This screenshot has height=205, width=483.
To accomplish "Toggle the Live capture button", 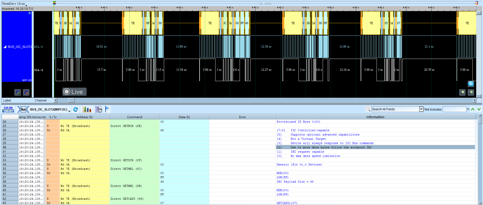I will point(74,92).
